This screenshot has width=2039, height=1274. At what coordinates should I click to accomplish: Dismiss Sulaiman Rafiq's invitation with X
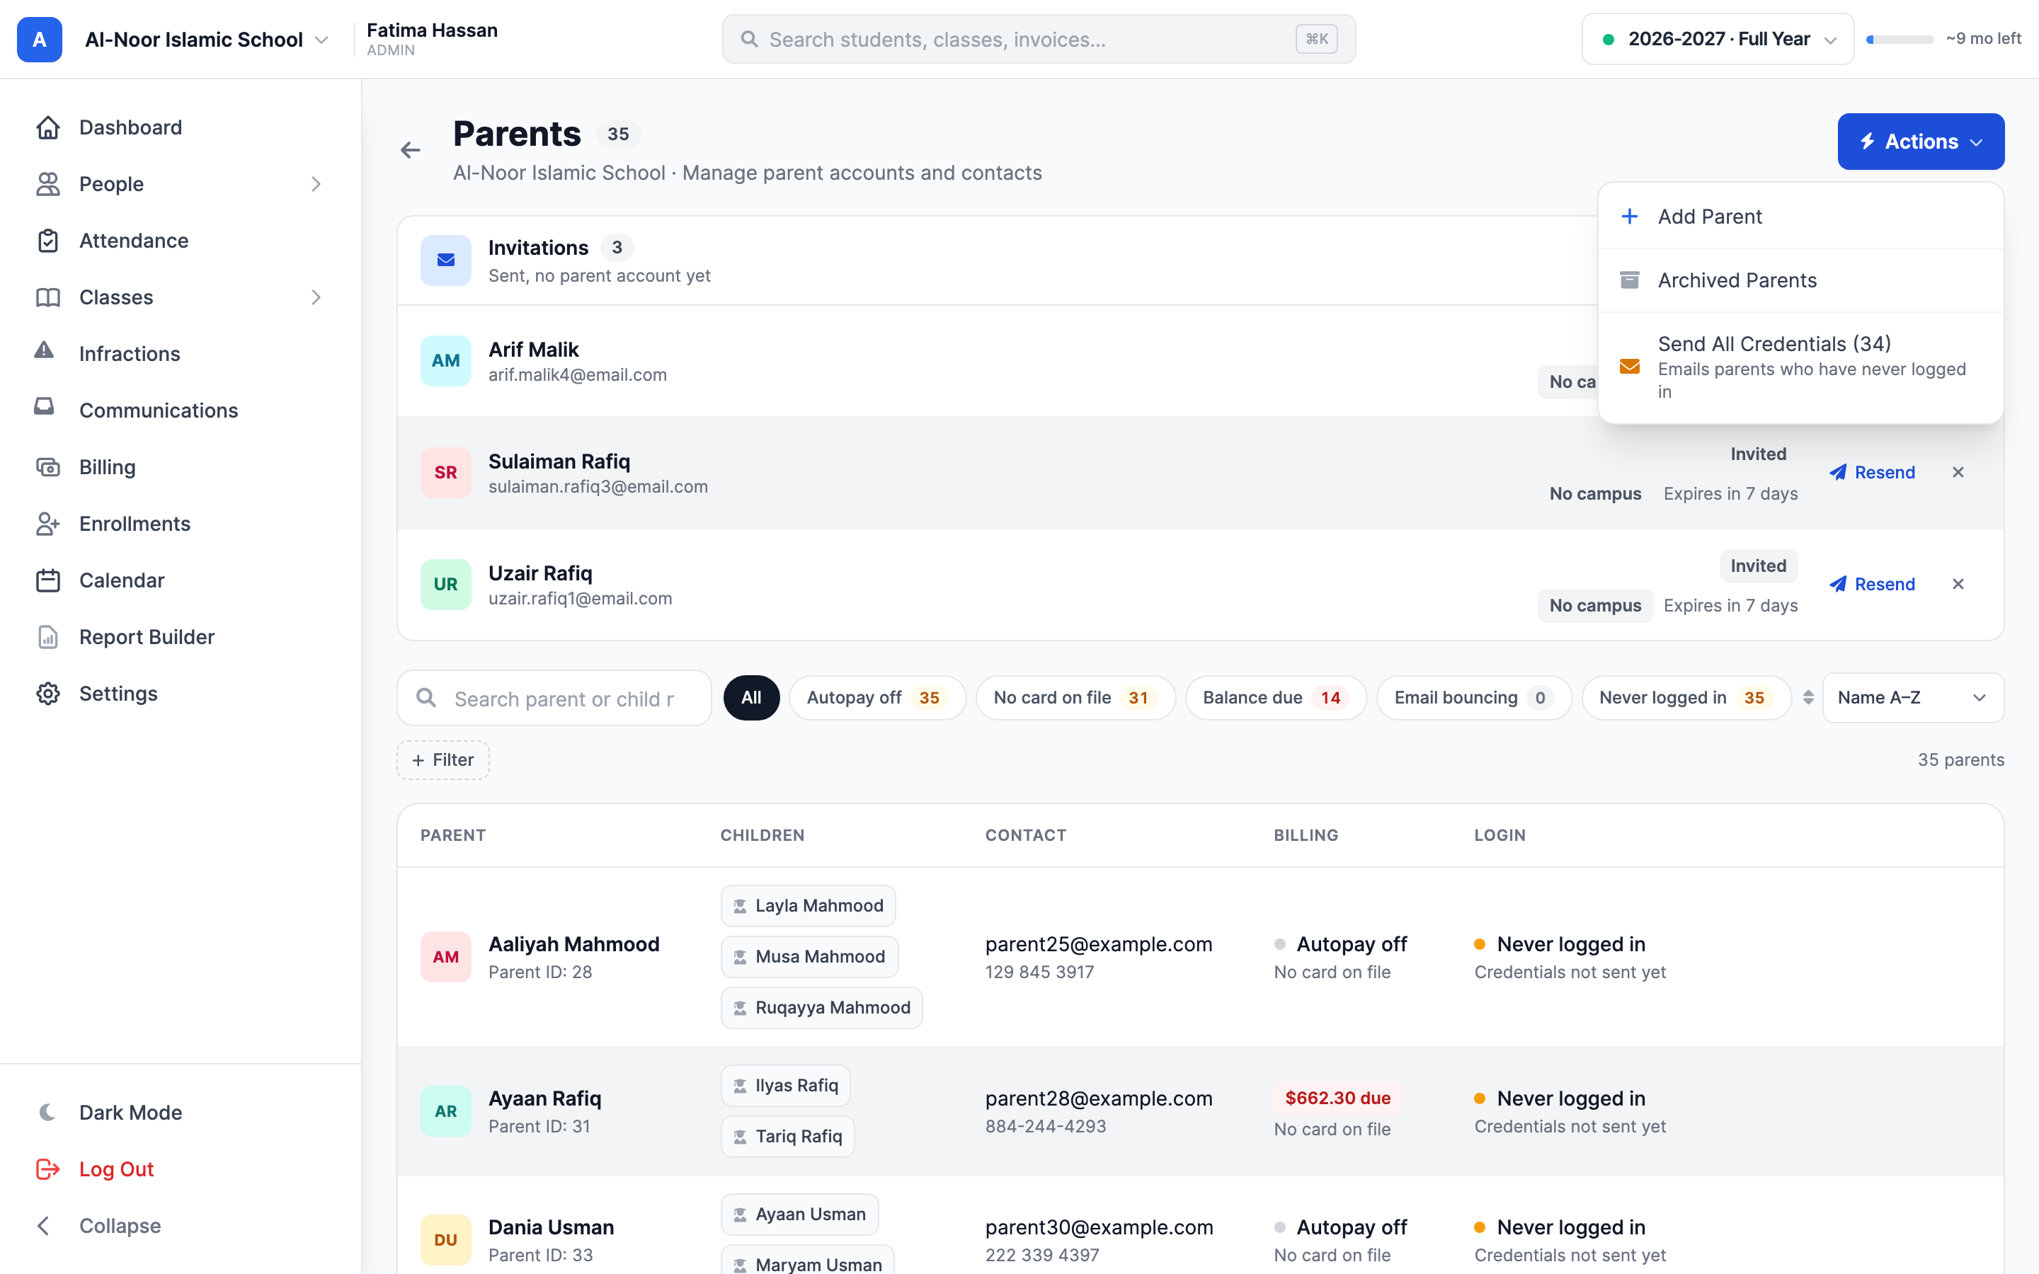1958,472
